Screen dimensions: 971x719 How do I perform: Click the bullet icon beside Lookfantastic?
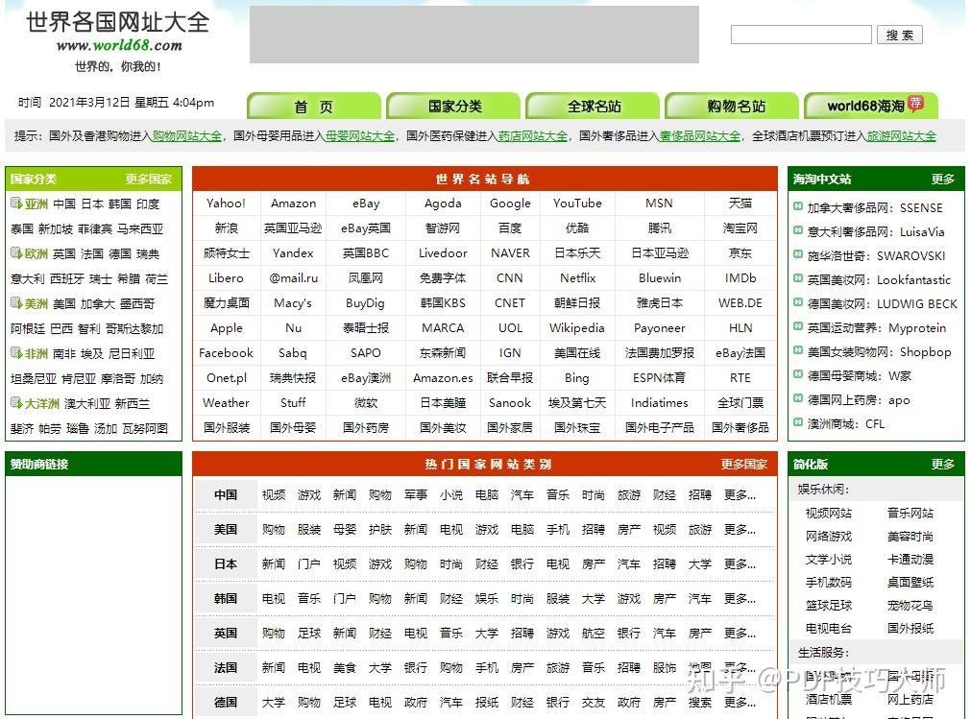798,278
